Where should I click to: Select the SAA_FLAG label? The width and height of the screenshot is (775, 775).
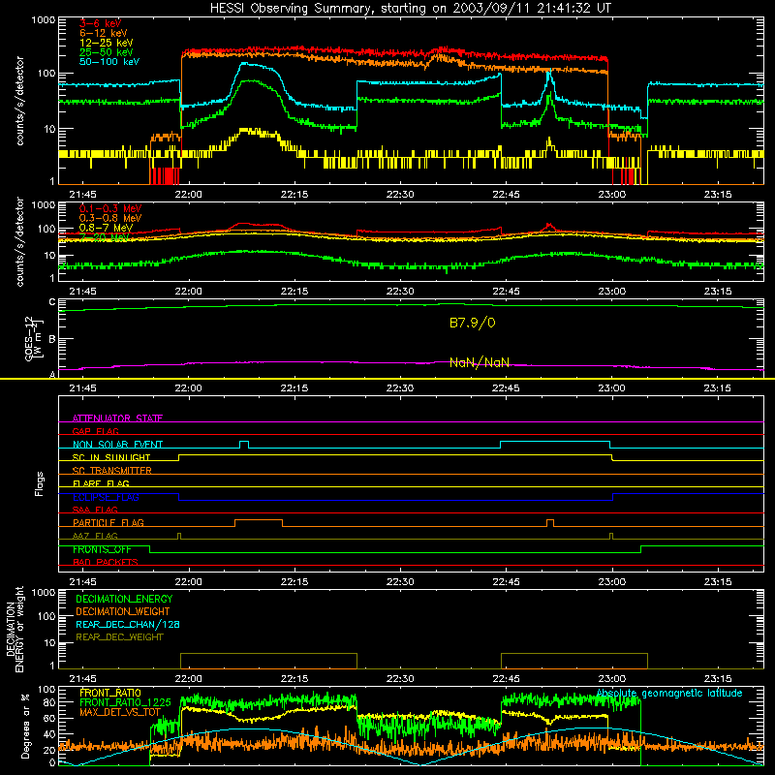[x=95, y=510]
